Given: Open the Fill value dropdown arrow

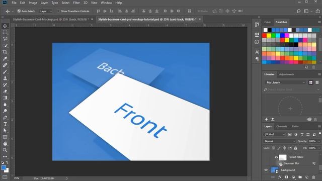Looking at the screenshot, I should tap(319, 148).
